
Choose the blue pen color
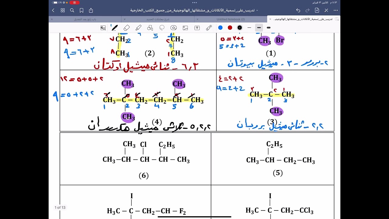[x=220, y=28]
